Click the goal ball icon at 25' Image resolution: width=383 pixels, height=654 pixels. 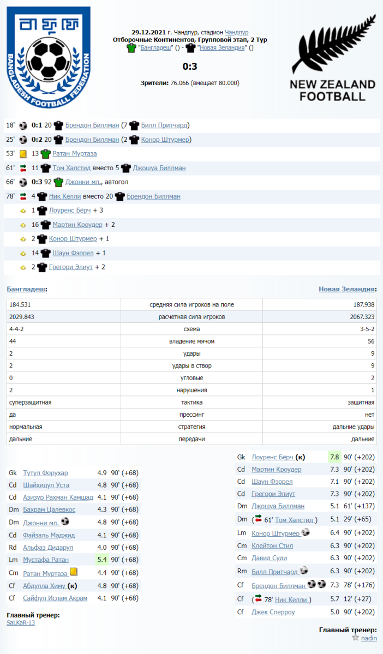23,139
